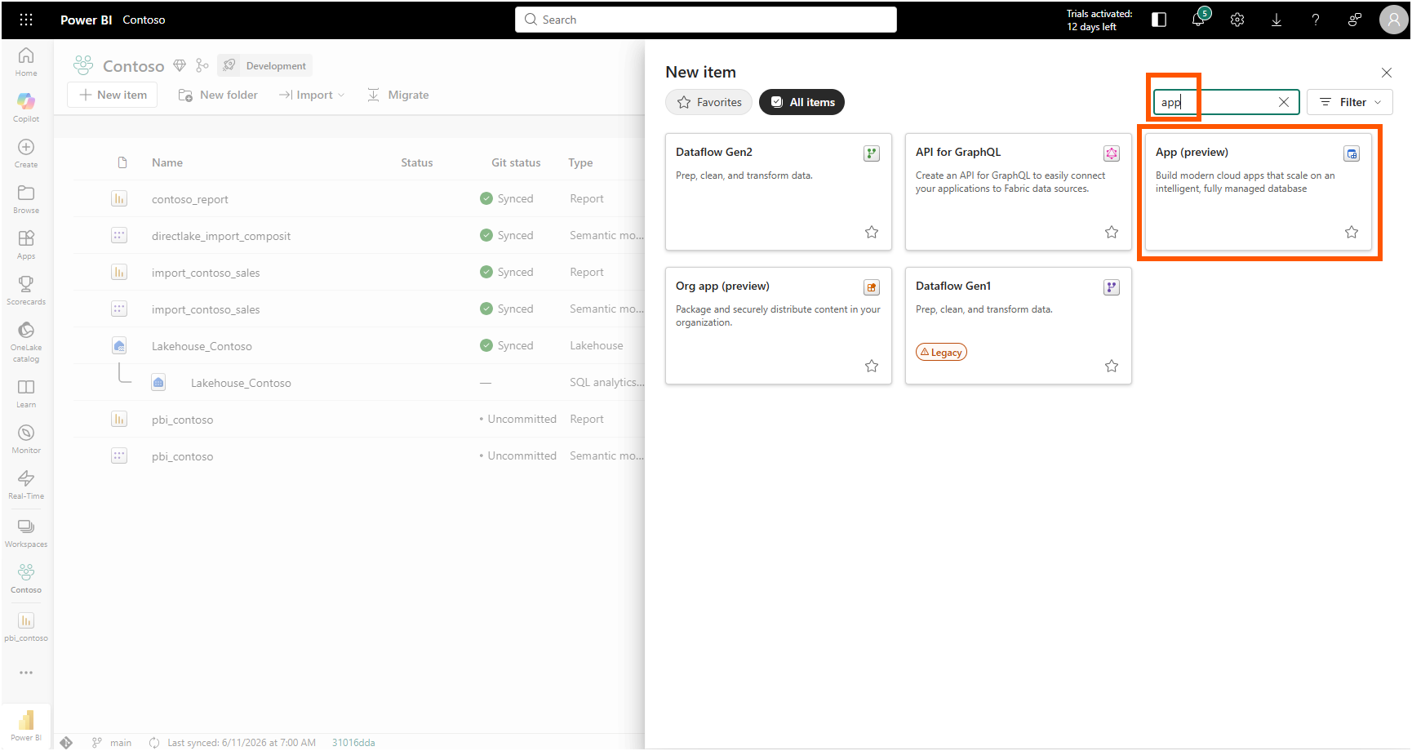Image resolution: width=1412 pixels, height=751 pixels.
Task: Open the more options ellipsis in sidebar
Action: tap(26, 673)
